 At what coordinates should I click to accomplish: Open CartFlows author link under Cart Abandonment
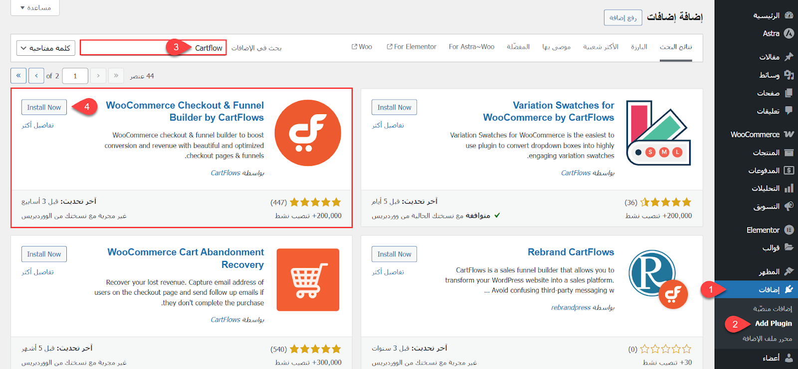point(225,320)
